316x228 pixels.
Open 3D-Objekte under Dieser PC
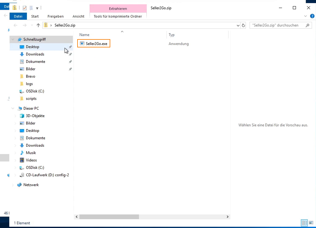coord(35,116)
